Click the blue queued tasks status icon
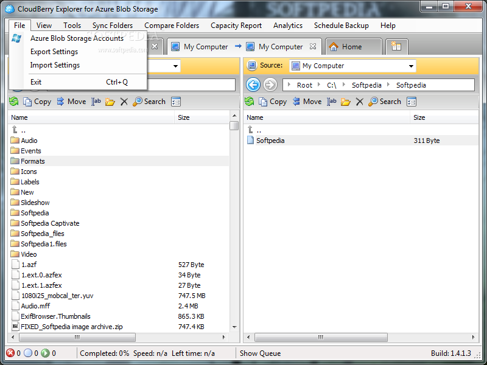Screen dimensions: 487x365 (28, 353)
